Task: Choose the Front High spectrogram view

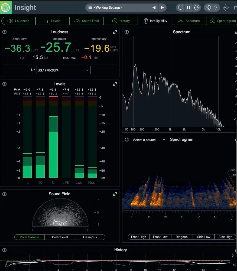Action: click(139, 237)
